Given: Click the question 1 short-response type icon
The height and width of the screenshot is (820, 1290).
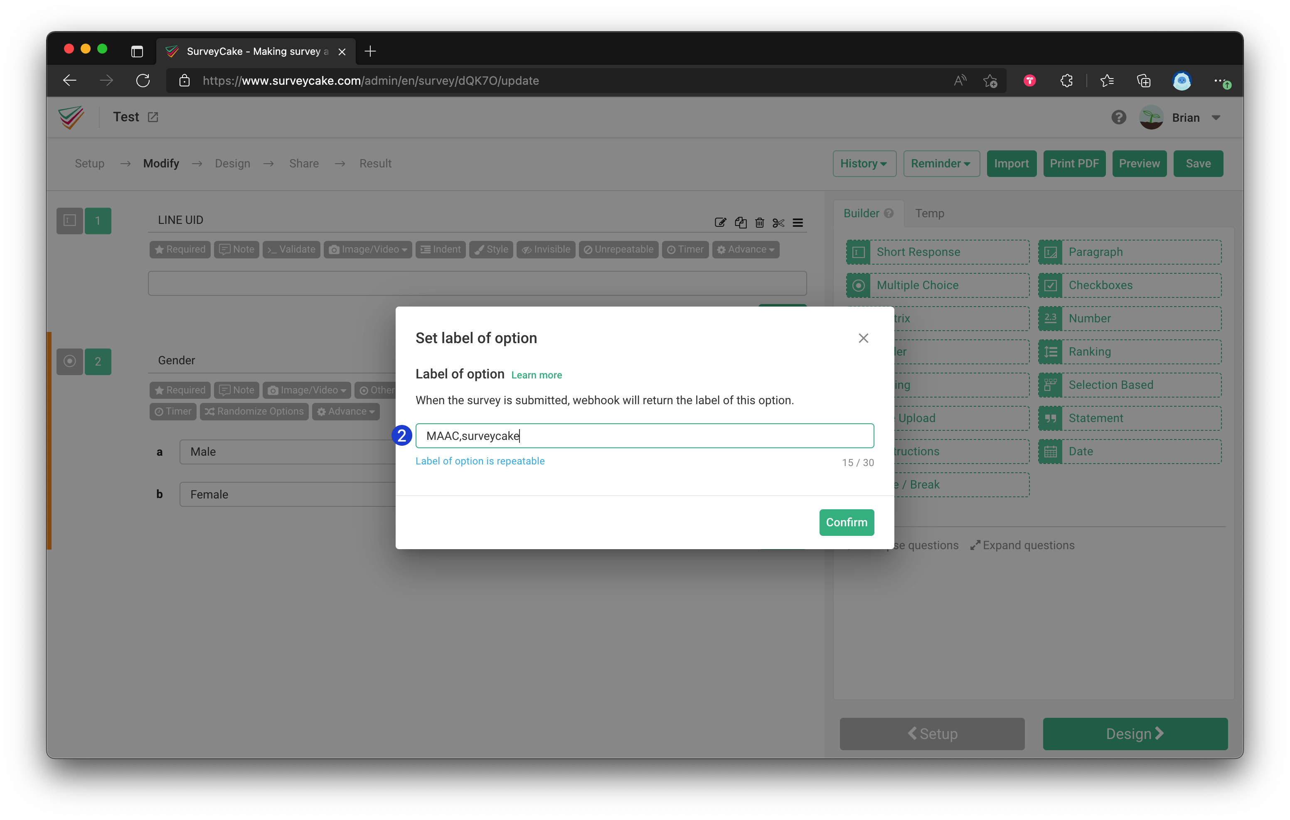Looking at the screenshot, I should pos(70,221).
